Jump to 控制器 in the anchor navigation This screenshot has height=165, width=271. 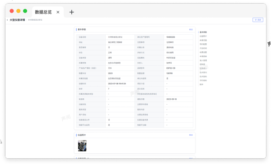(202, 64)
